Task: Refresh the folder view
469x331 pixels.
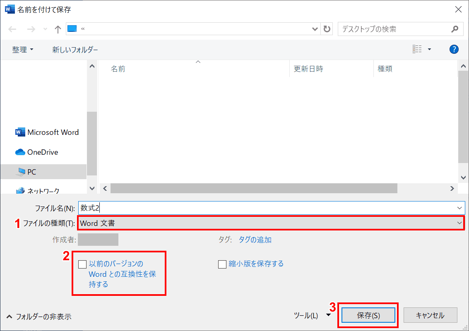Action: (x=327, y=29)
